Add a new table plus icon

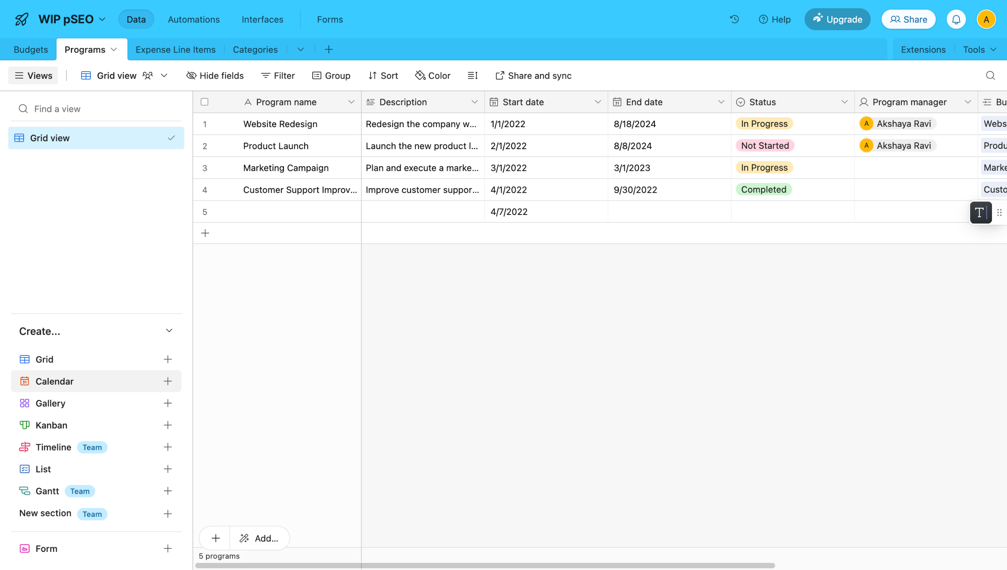(329, 50)
